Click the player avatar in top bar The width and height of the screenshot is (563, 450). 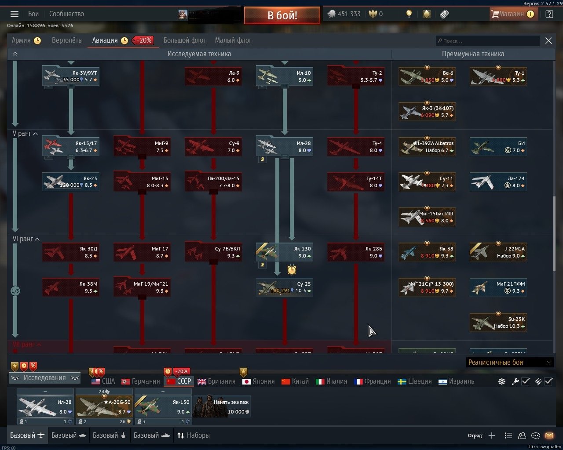[x=183, y=14]
